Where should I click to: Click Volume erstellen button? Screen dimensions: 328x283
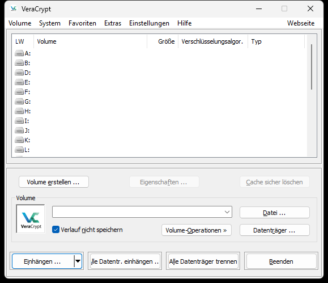54,182
